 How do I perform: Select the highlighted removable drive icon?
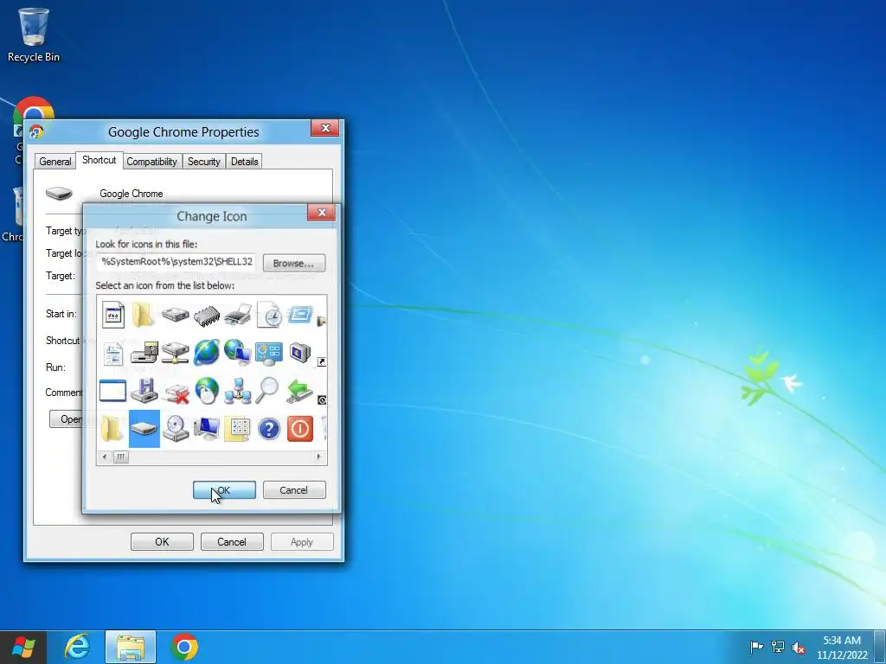[144, 429]
